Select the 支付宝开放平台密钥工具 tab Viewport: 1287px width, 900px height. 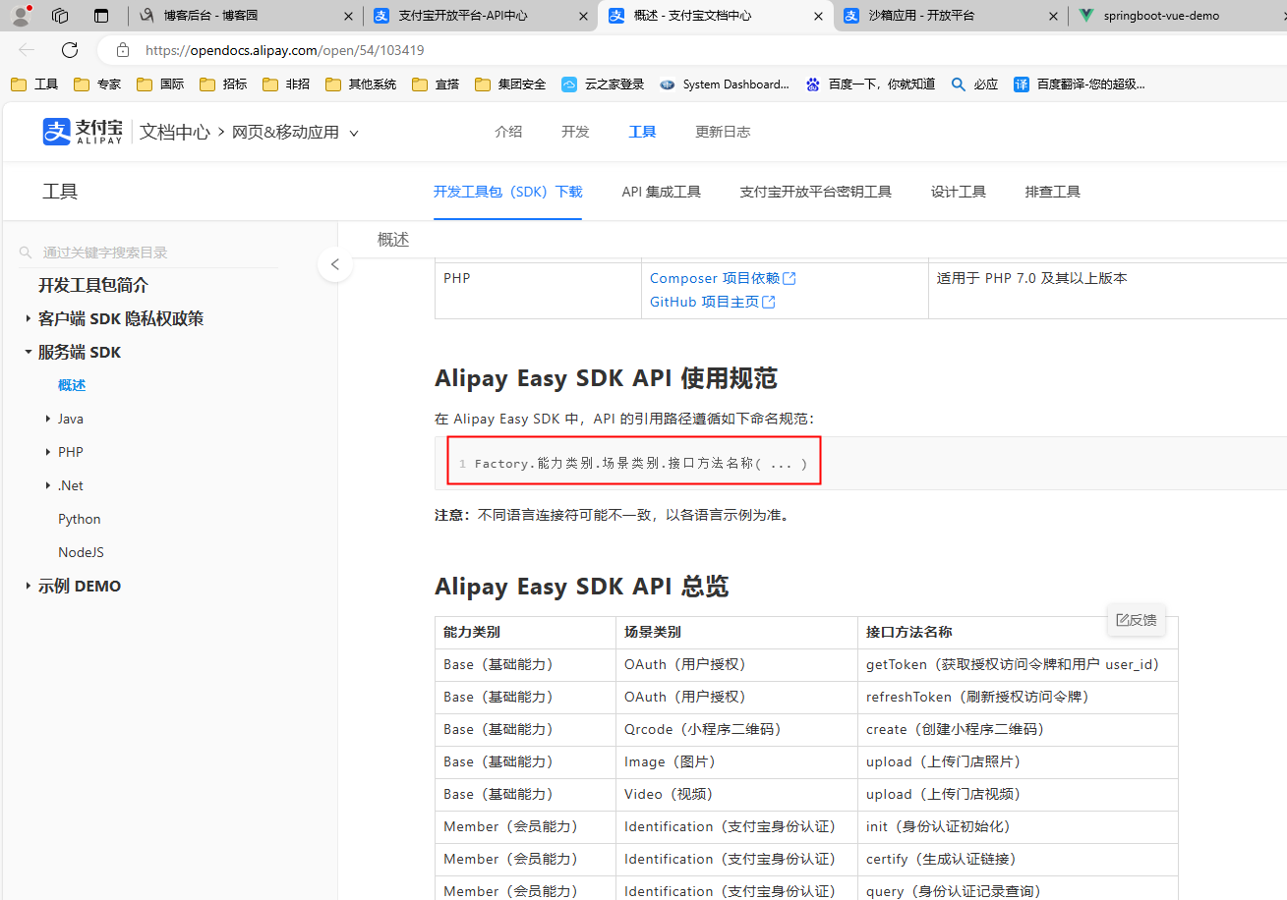(815, 192)
